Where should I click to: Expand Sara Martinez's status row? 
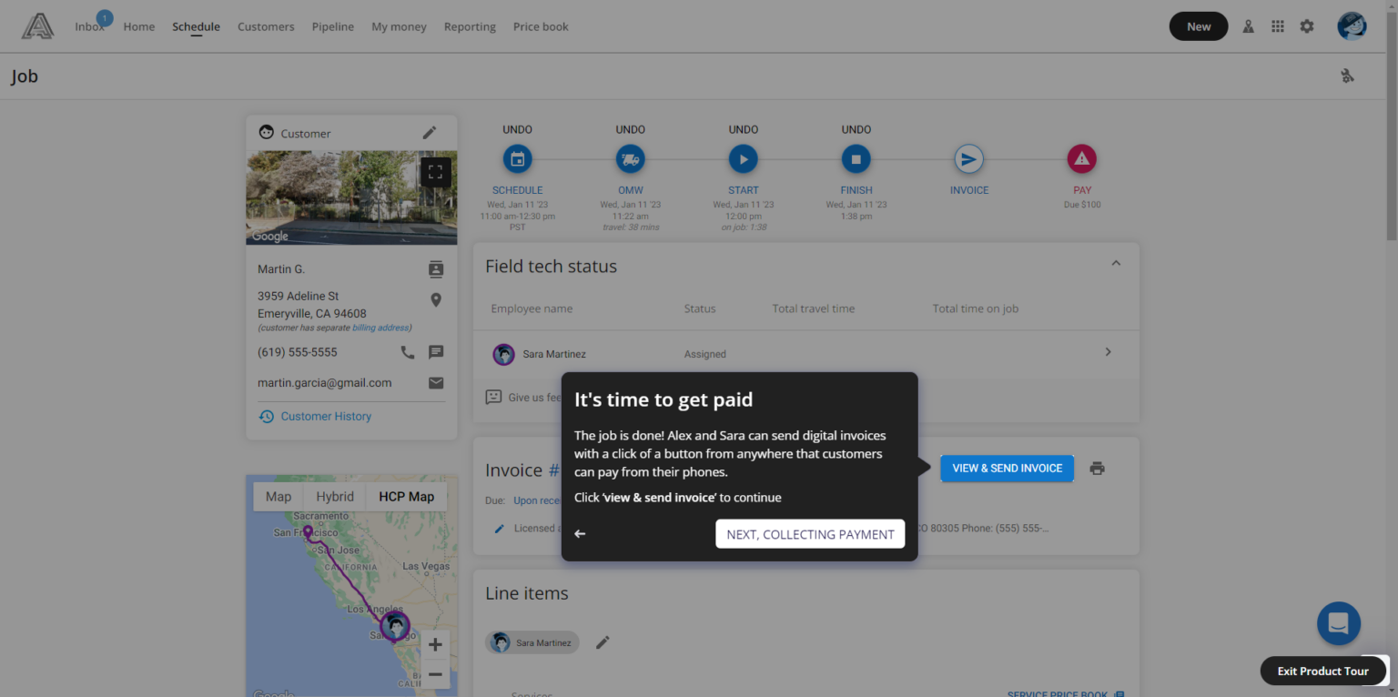coord(1108,351)
